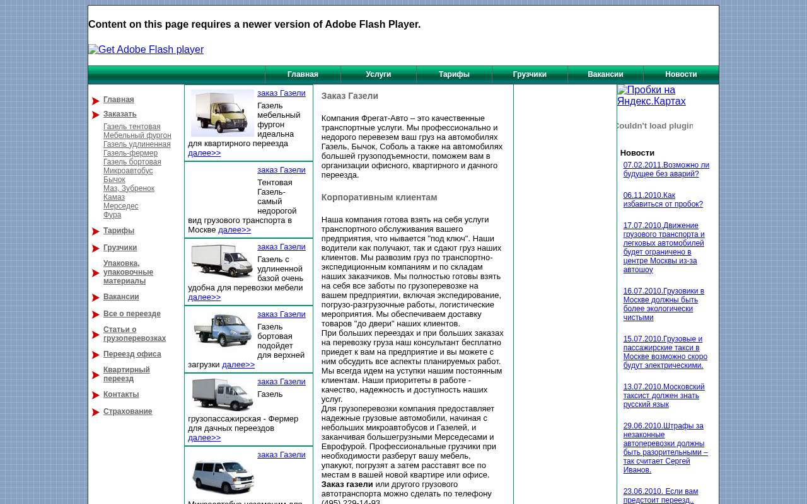This screenshot has width=807, height=504.
Task: Click далее>> under the furniture van description
Action: 204,153
